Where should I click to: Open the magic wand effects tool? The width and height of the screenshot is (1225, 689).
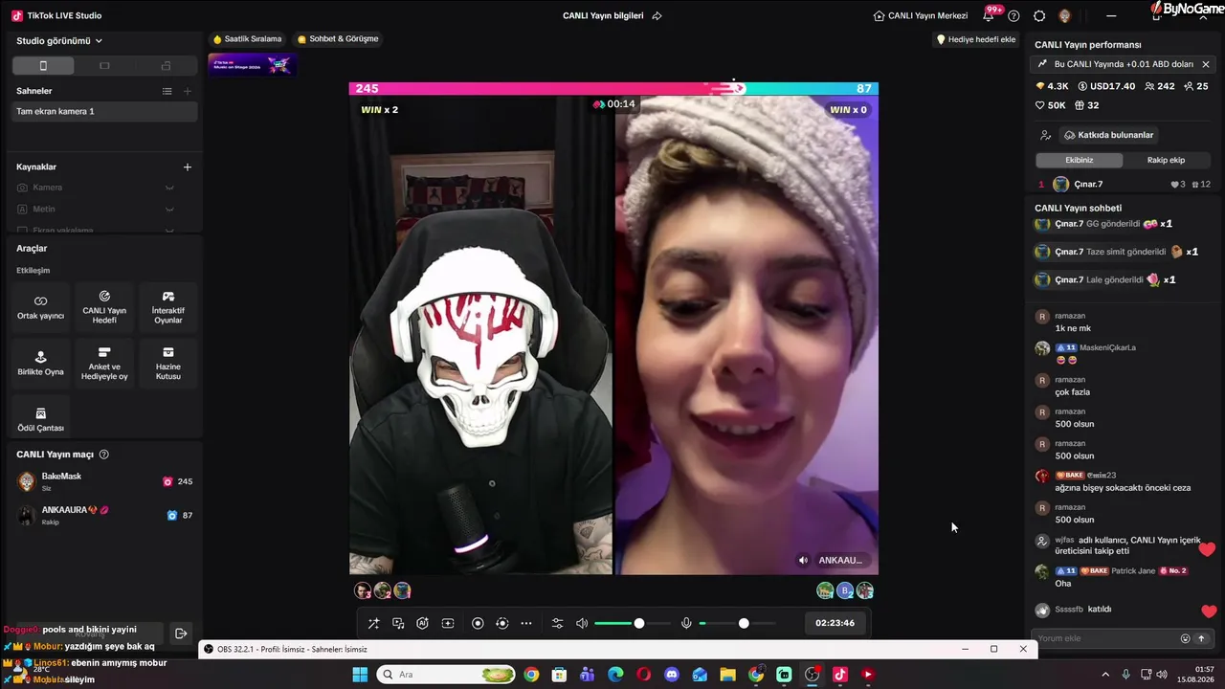[x=373, y=623]
